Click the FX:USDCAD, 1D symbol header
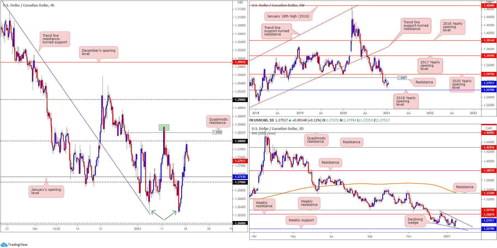This screenshot has width=497, height=248. 261,120
